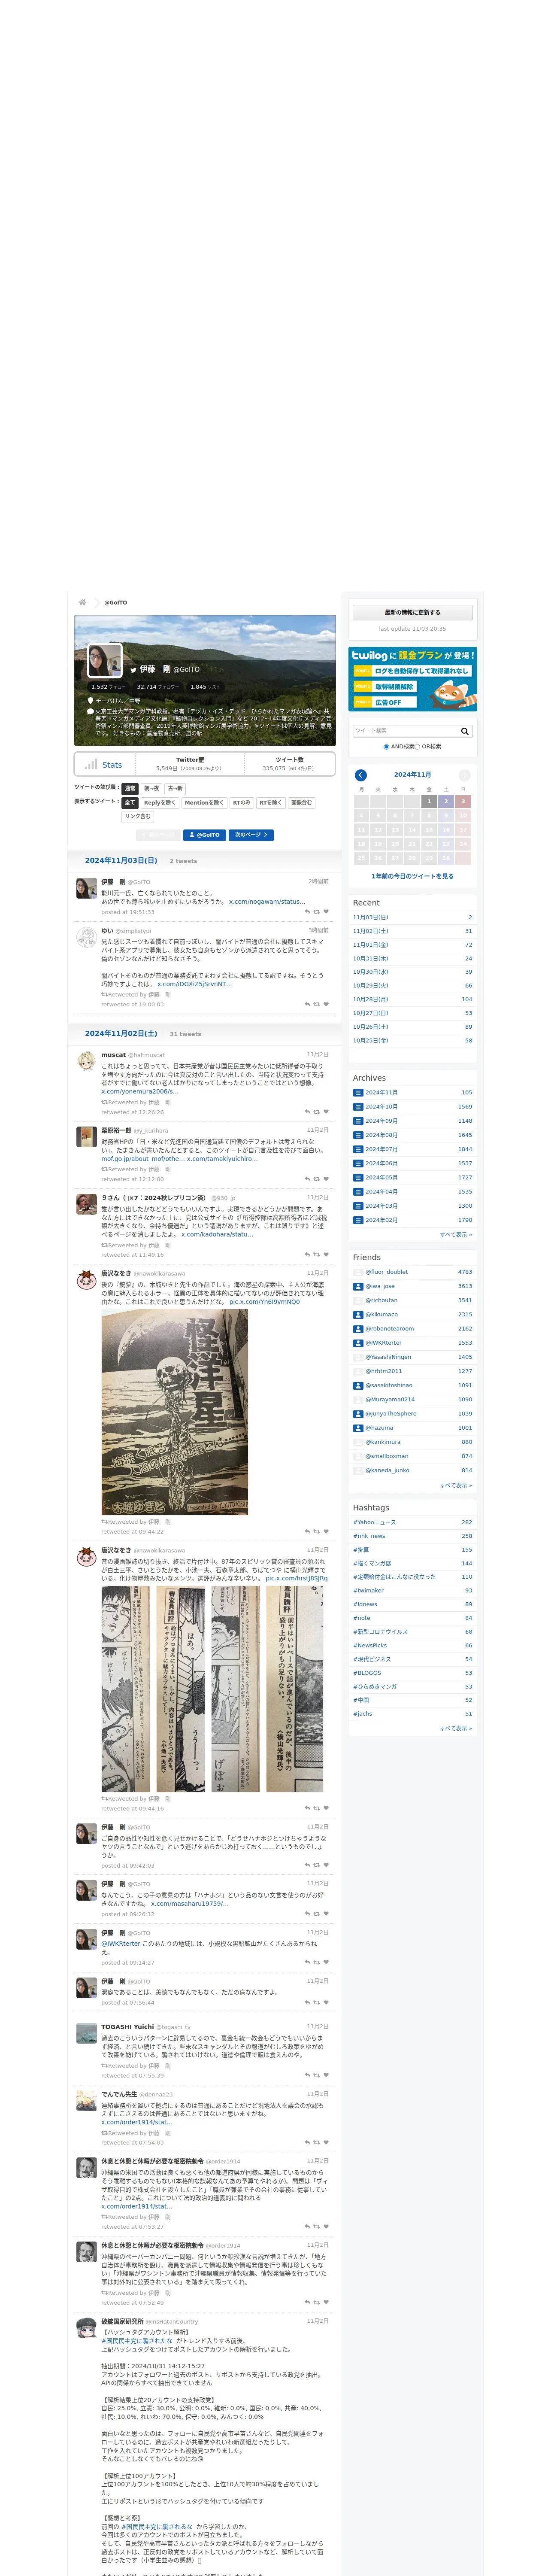Go to 次のページ
The height and width of the screenshot is (2576, 551).
[x=251, y=835]
